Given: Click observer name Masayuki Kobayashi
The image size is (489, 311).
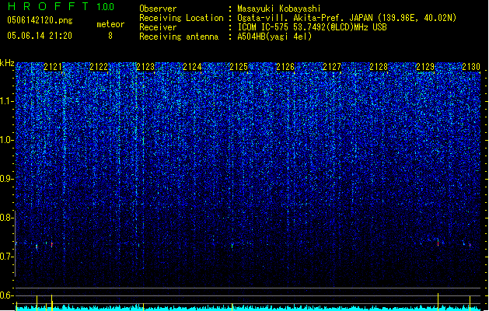Looking at the screenshot, I should tap(279, 9).
